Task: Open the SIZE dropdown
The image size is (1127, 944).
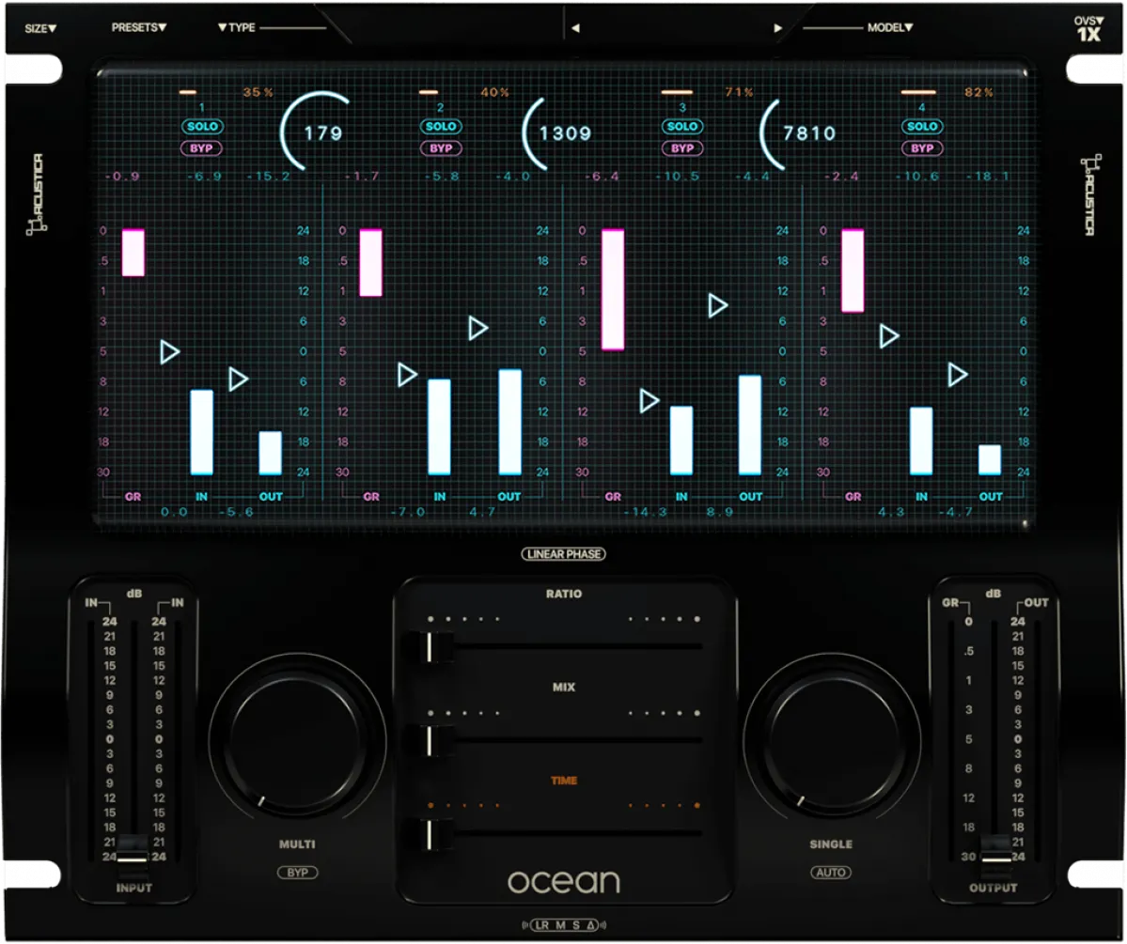Action: click(40, 28)
